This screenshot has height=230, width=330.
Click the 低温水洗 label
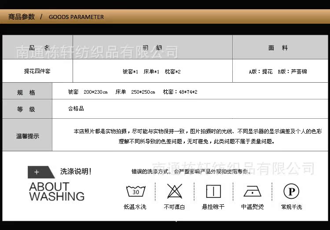pos(135,207)
